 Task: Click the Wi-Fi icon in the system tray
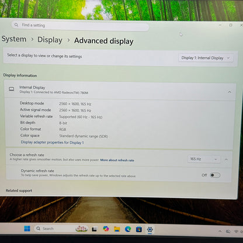tap(236, 231)
